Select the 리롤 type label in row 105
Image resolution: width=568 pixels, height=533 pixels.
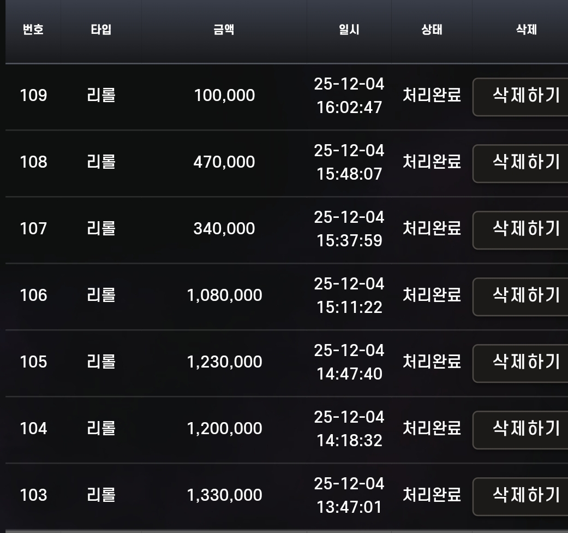point(100,363)
